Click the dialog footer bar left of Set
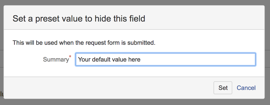The width and height of the screenshot is (270, 105). point(108,88)
